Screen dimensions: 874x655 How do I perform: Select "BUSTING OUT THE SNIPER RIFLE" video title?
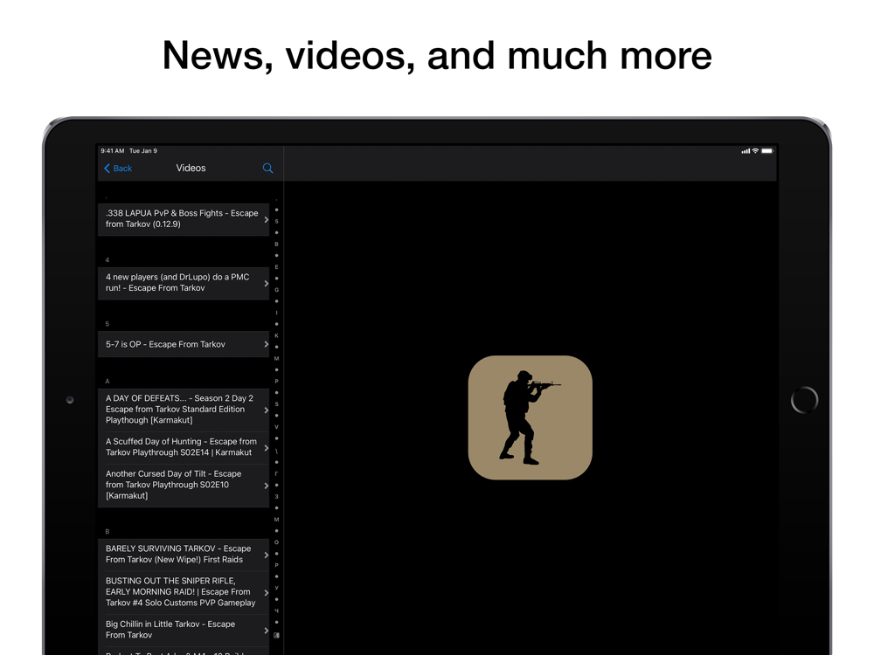click(181, 591)
